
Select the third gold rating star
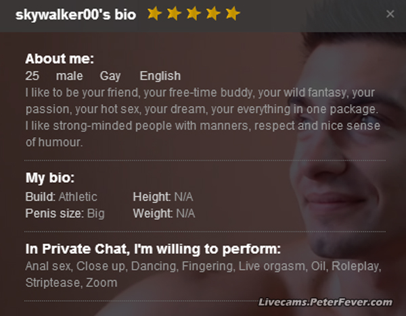(x=194, y=14)
